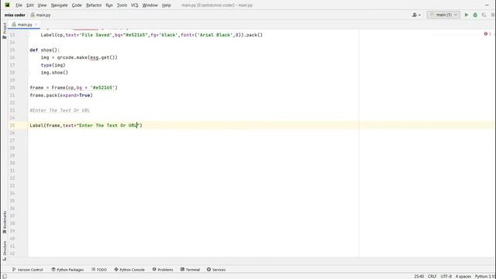Open the Python Console tool window

pyautogui.click(x=129, y=270)
